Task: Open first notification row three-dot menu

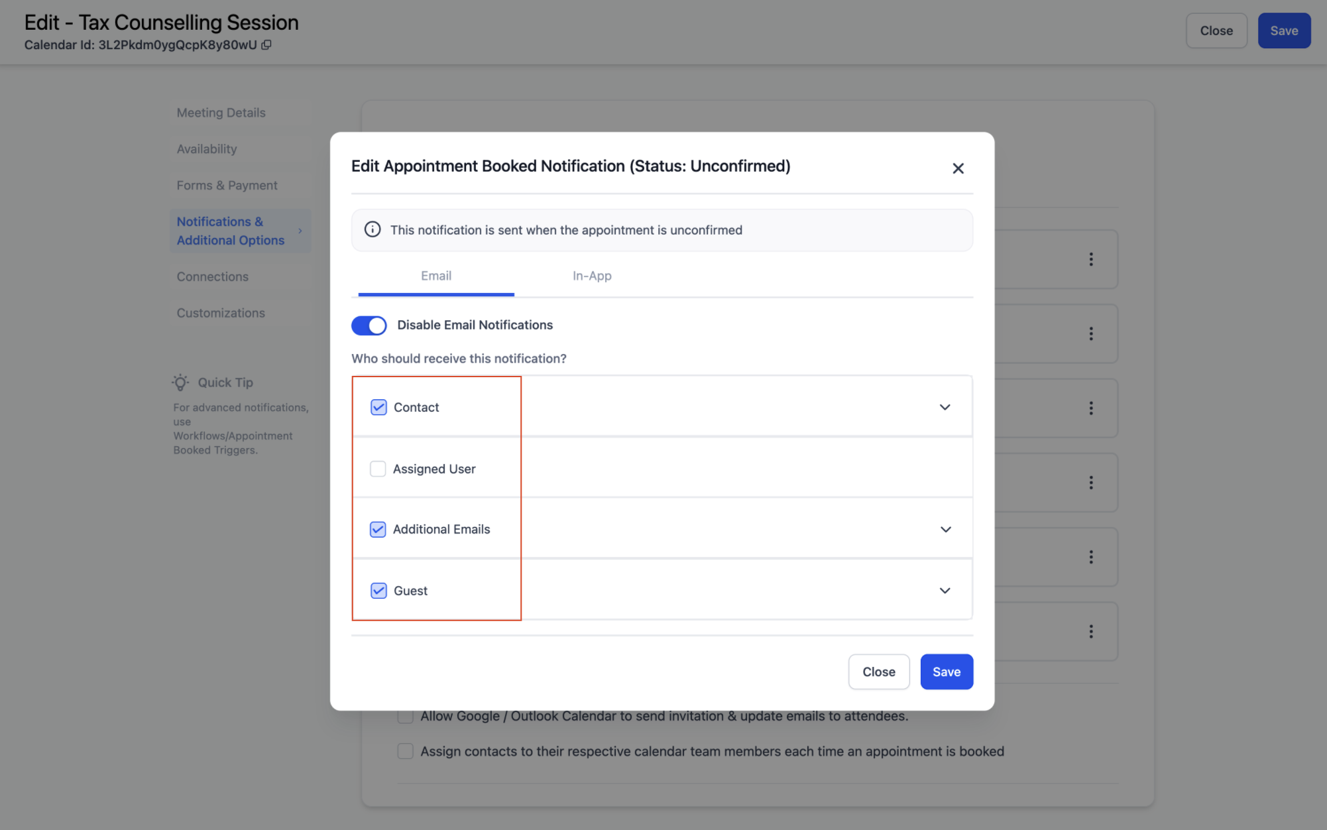Action: (1090, 259)
